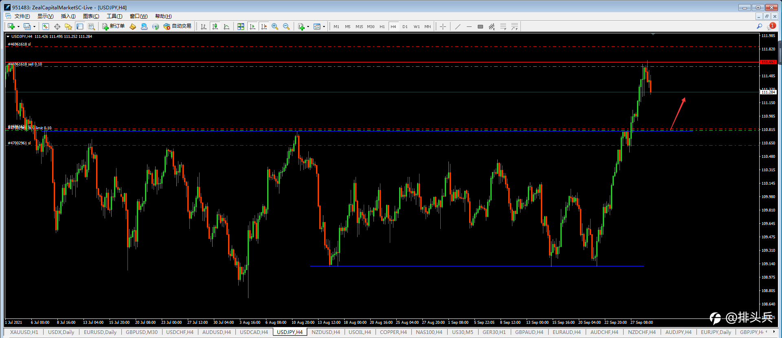
Task: Select the equidistant channel tool
Action: coord(492,26)
